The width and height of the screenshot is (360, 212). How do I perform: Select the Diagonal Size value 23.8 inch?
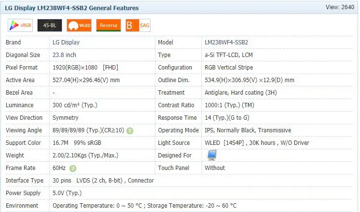click(x=64, y=55)
